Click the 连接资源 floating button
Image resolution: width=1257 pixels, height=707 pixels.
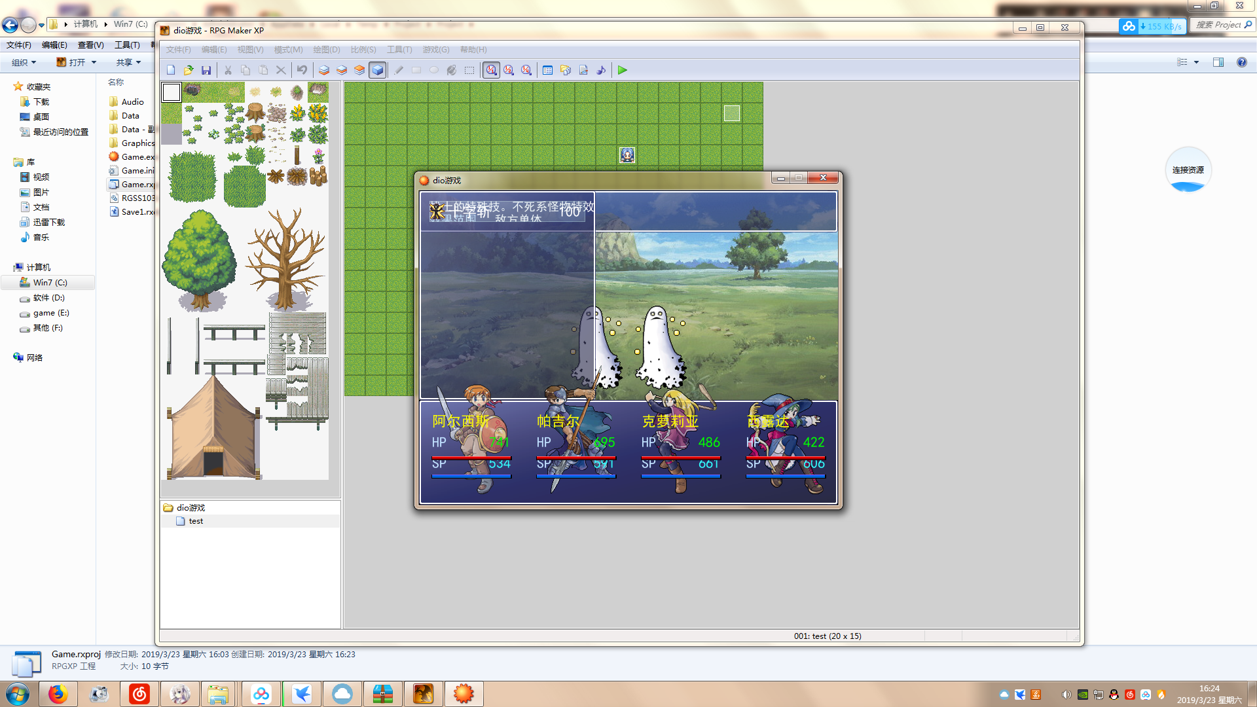pos(1188,170)
